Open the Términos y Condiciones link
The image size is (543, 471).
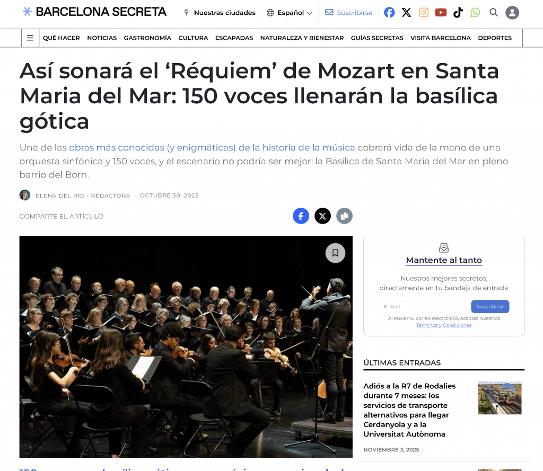[444, 325]
